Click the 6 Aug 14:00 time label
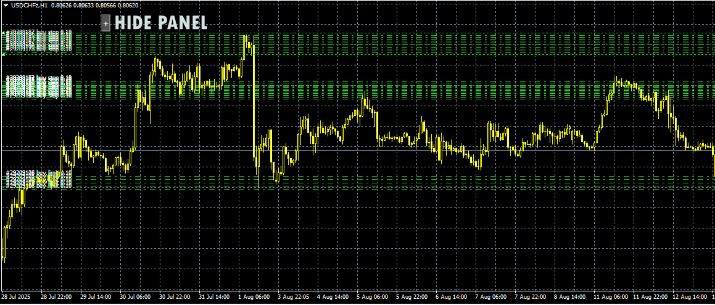This screenshot has height=305, width=715. pyautogui.click(x=451, y=297)
